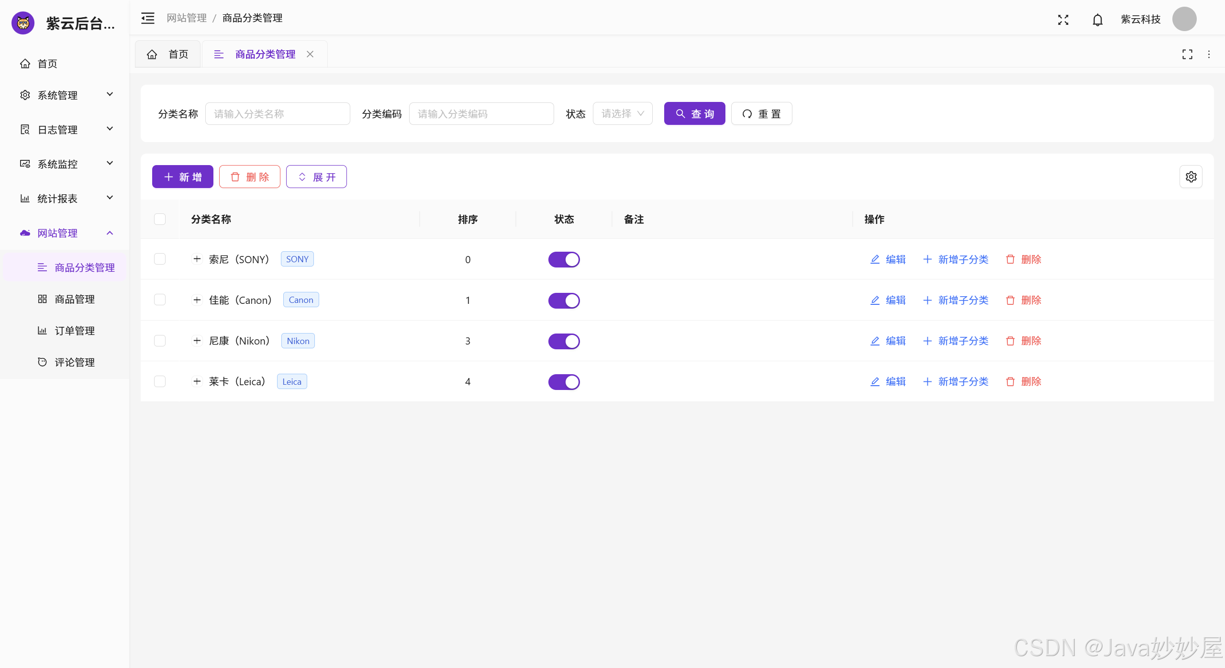
Task: Click trash icon for 佳能 row
Action: (1010, 300)
